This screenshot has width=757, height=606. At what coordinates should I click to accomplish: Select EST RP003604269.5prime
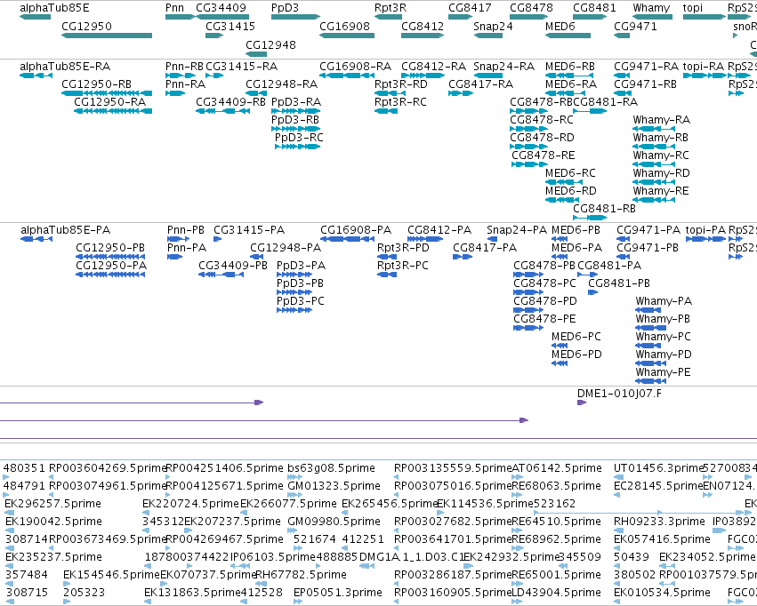click(108, 468)
